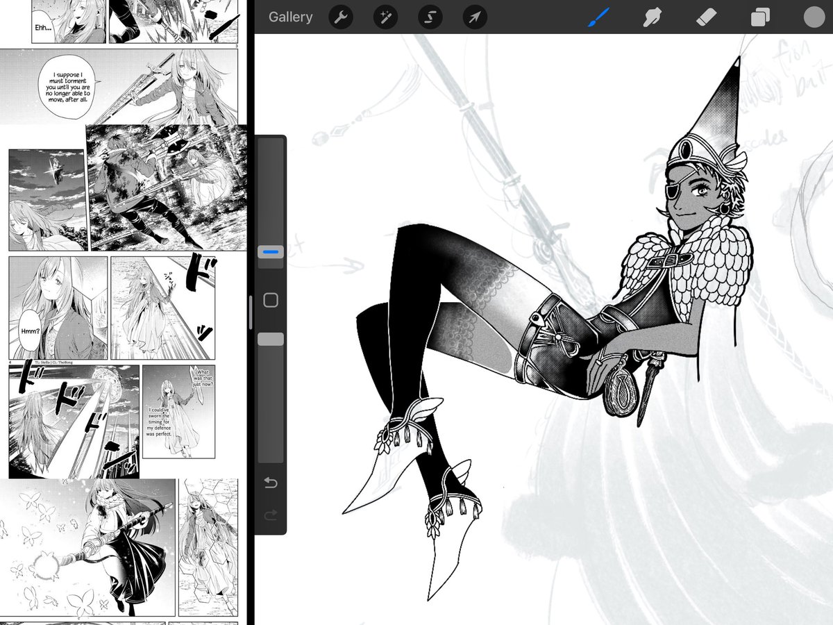Redo the last undone stroke
The height and width of the screenshot is (625, 833).
pyautogui.click(x=271, y=515)
